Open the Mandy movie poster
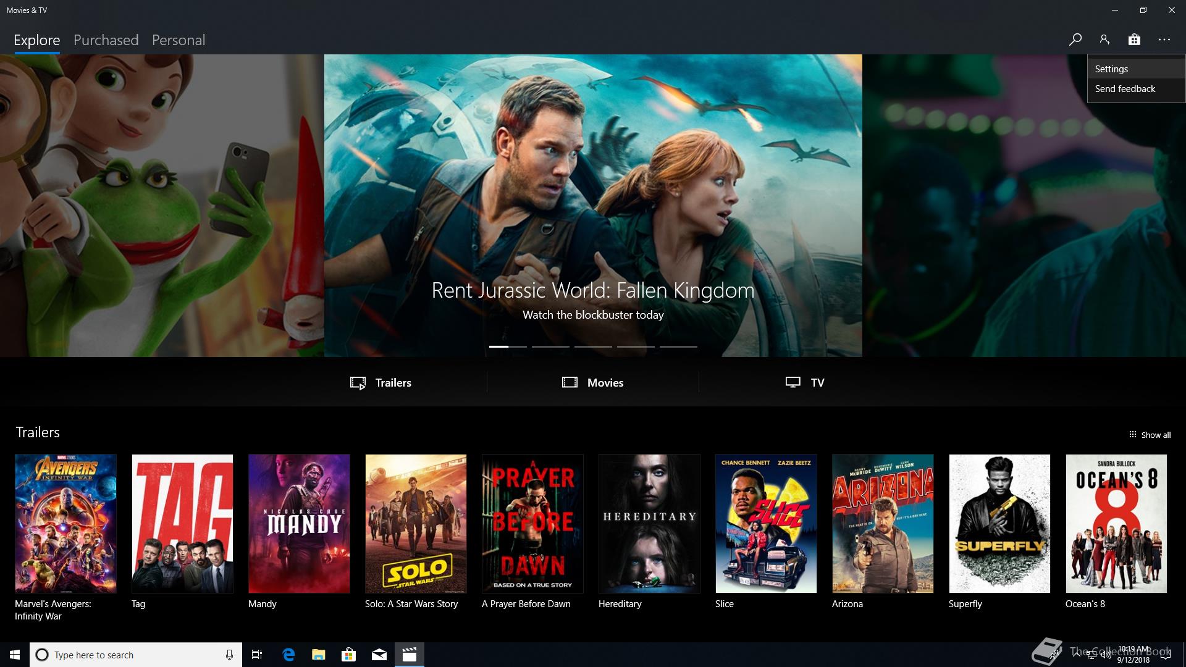Image resolution: width=1186 pixels, height=667 pixels. [x=299, y=524]
